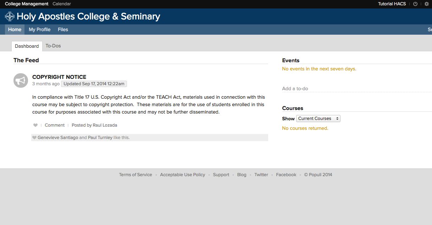Select the Dashboard tab
This screenshot has height=225, width=432.
(x=27, y=46)
